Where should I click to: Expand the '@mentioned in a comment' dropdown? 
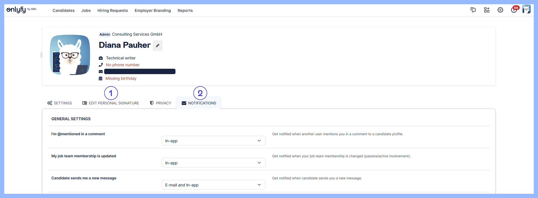tap(213, 141)
